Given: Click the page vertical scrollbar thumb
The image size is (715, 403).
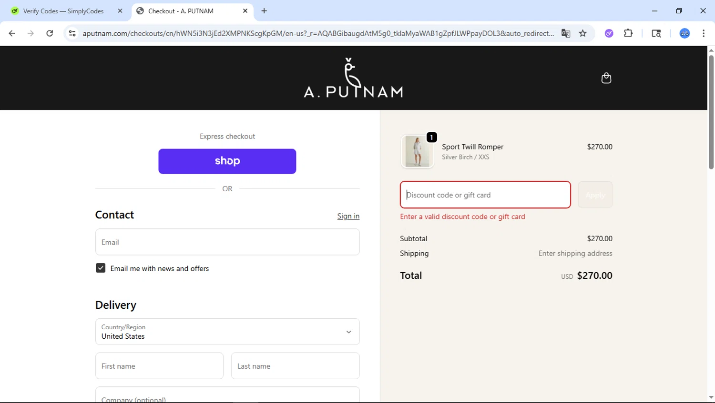Looking at the screenshot, I should click(711, 112).
